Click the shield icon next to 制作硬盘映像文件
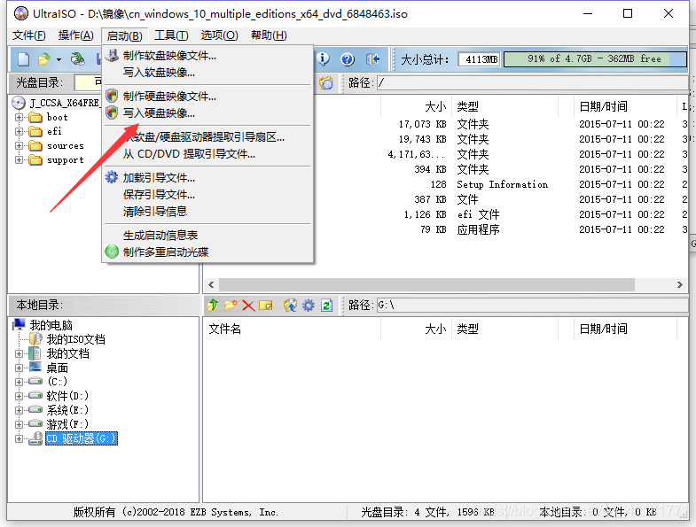Screen dimensions: 696x527 point(112,96)
